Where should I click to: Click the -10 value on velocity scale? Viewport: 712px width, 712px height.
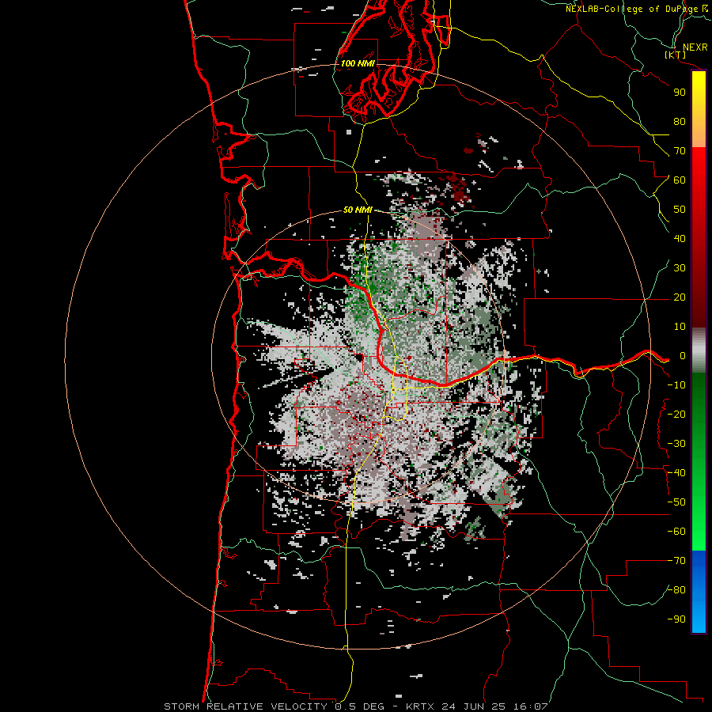pyautogui.click(x=676, y=385)
